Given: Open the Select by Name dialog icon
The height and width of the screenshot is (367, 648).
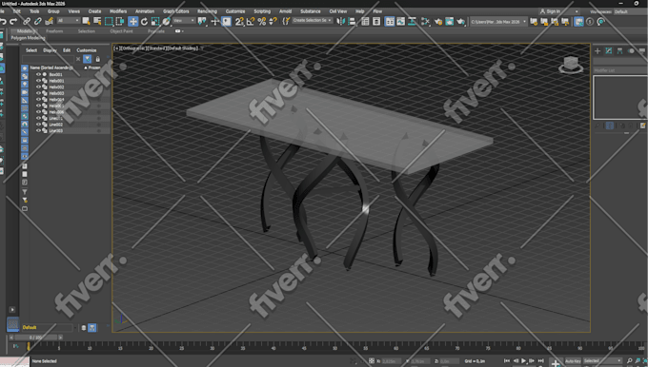Looking at the screenshot, I should [97, 21].
